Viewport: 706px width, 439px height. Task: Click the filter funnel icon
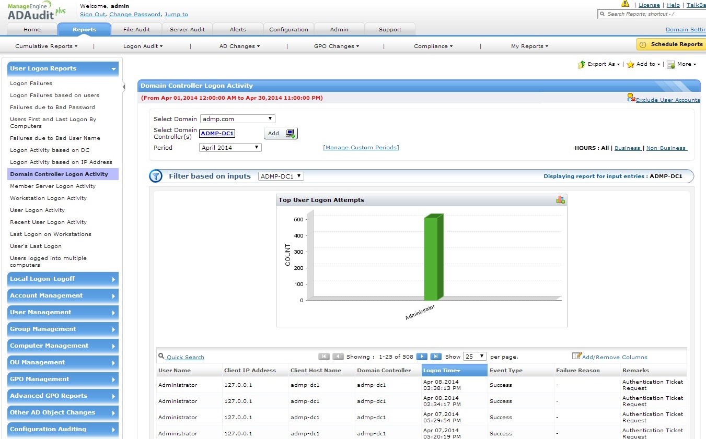click(156, 176)
